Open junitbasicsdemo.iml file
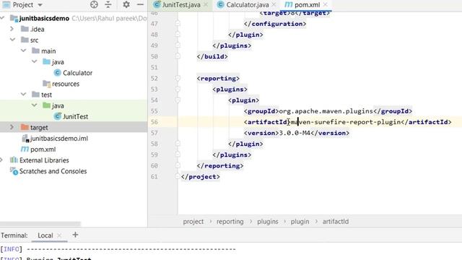Screen dimensions: 462x260 (59, 138)
